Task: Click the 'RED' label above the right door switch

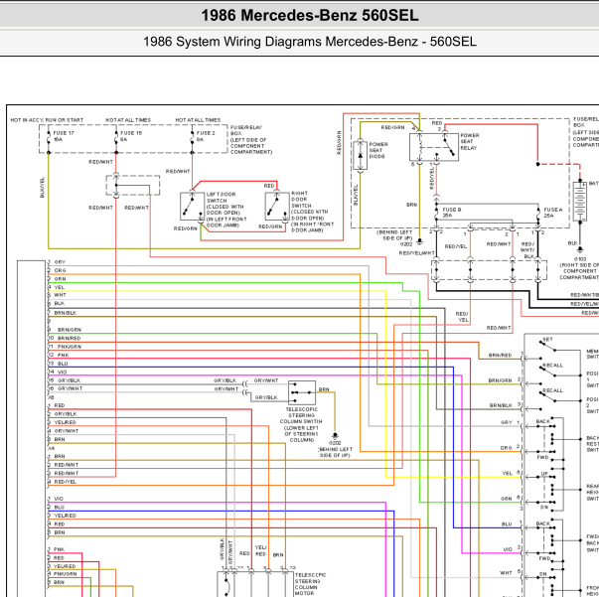Action: click(269, 186)
